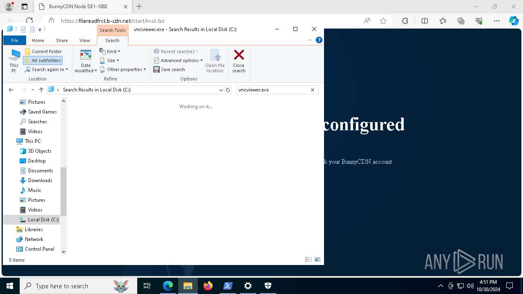Expand Size filter dropdown

tap(110, 60)
